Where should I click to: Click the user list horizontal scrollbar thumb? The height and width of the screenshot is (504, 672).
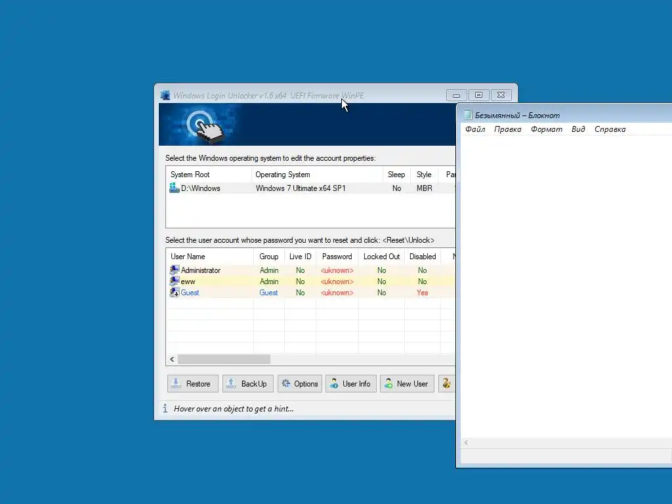pos(224,359)
